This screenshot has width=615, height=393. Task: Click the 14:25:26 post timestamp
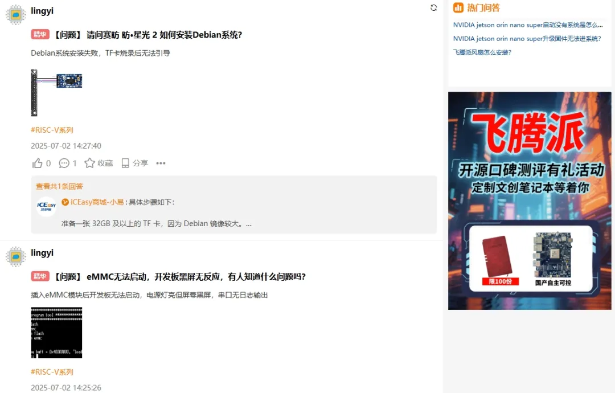(x=66, y=388)
